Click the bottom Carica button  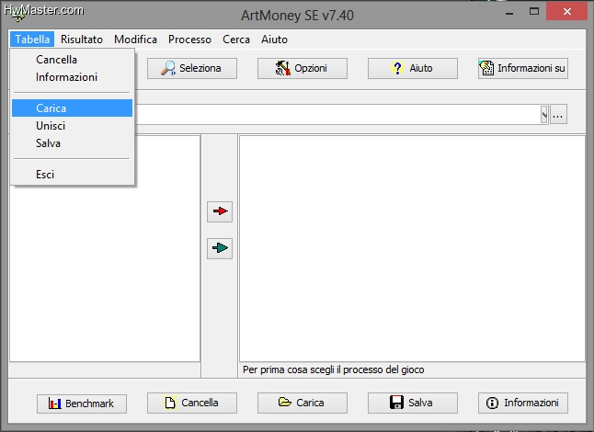(303, 403)
